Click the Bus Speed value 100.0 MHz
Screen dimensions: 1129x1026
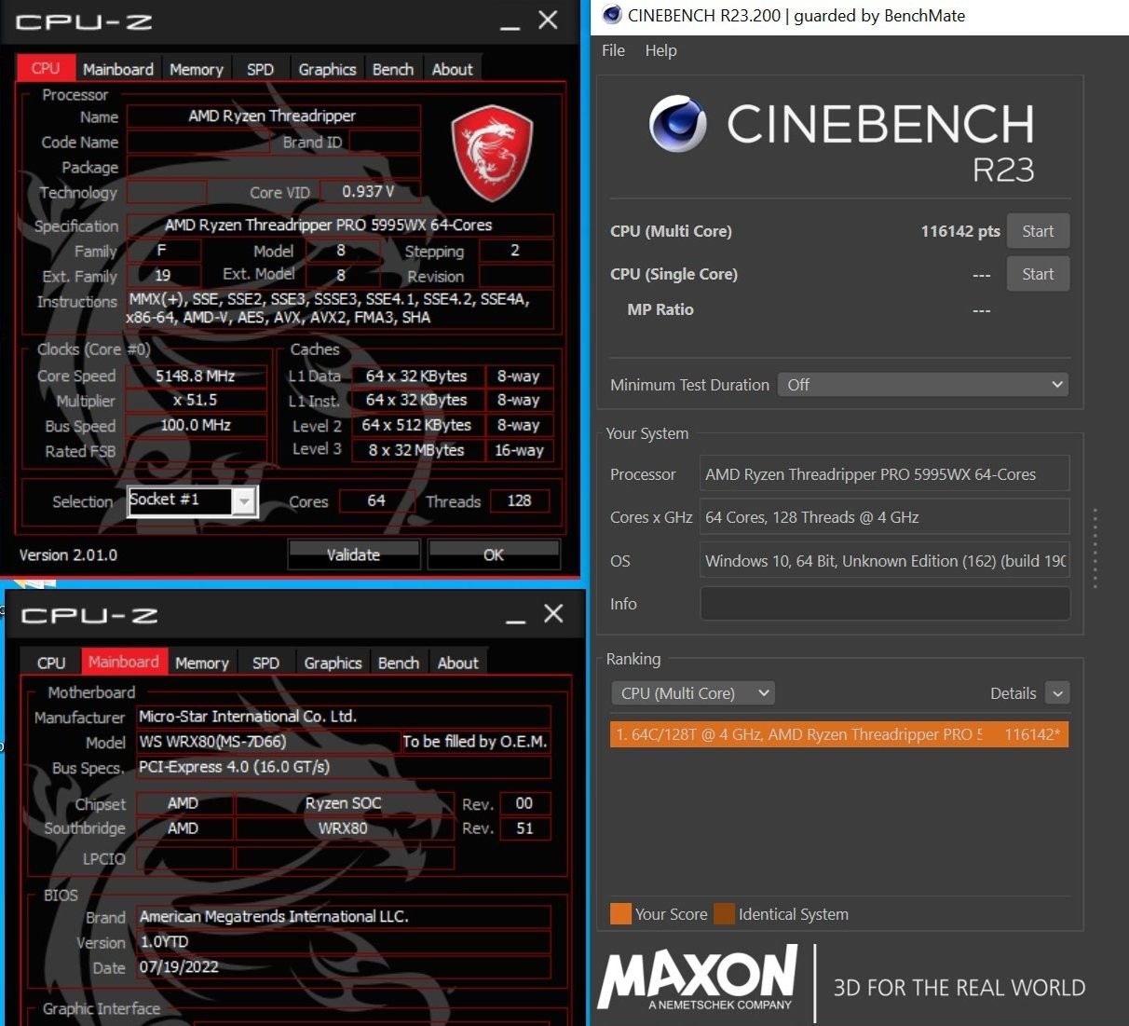click(x=196, y=425)
